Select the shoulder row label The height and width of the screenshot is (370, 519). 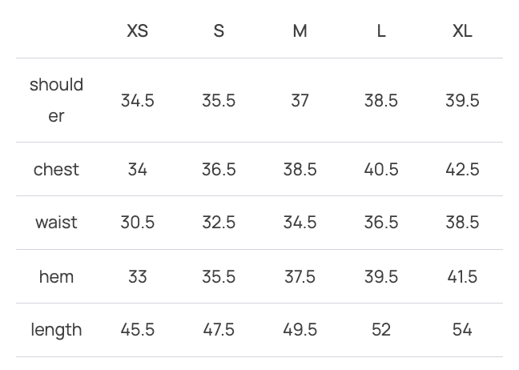pyautogui.click(x=56, y=100)
